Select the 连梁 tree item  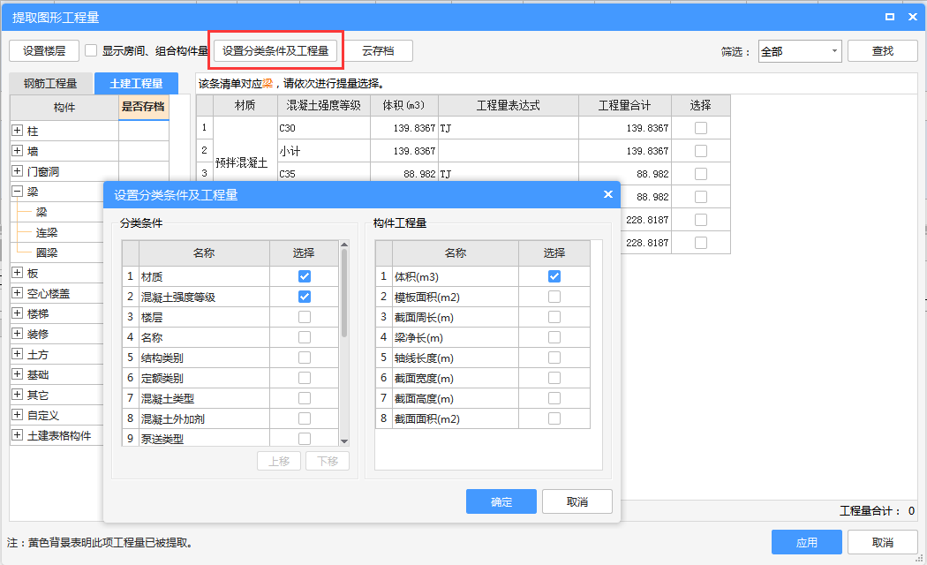coord(47,232)
